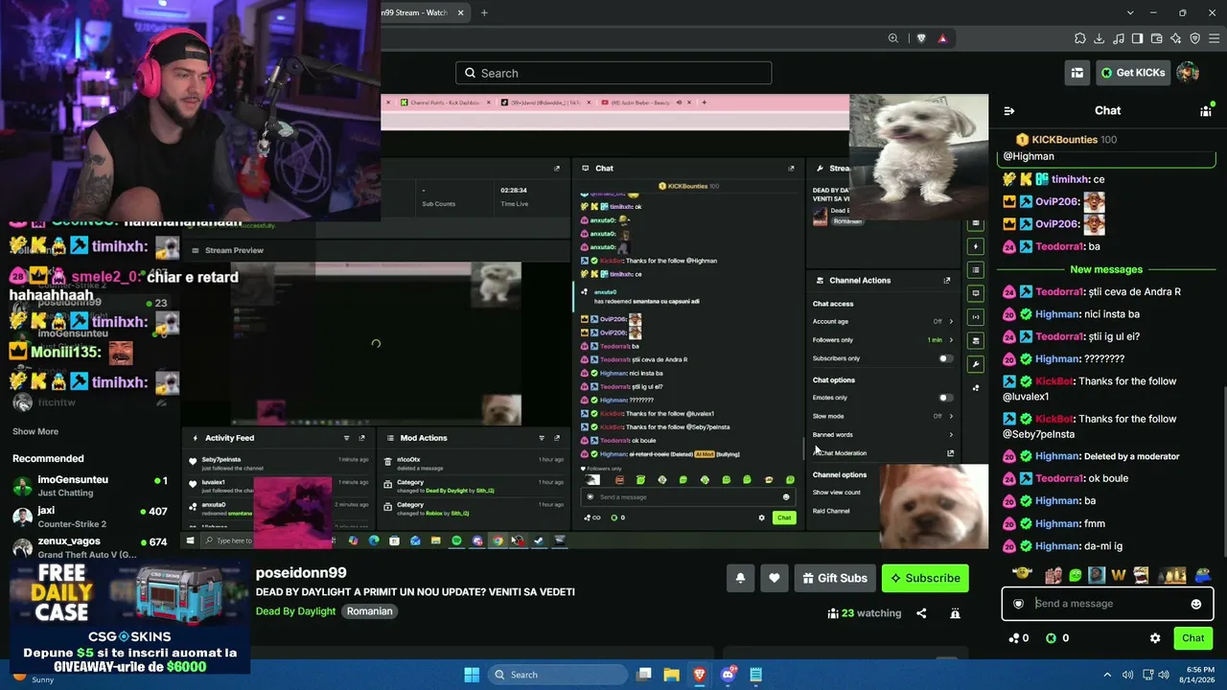This screenshot has width=1227, height=690.
Task: Turn on notifications with bell icon
Action: (x=740, y=578)
